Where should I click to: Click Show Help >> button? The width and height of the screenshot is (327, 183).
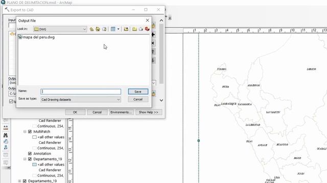pyautogui.click(x=149, y=112)
